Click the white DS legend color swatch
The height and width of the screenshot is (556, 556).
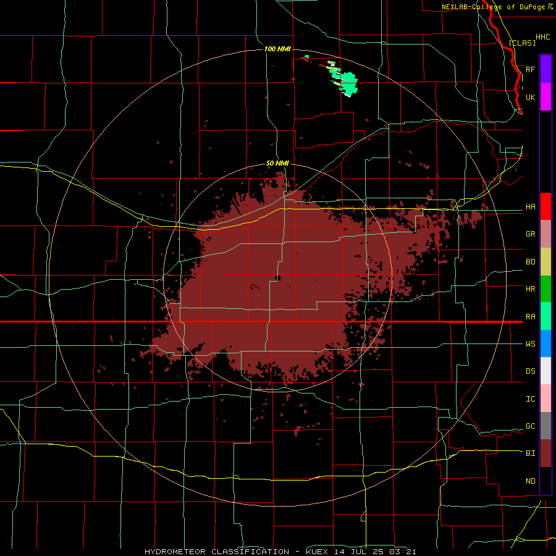pyautogui.click(x=545, y=371)
